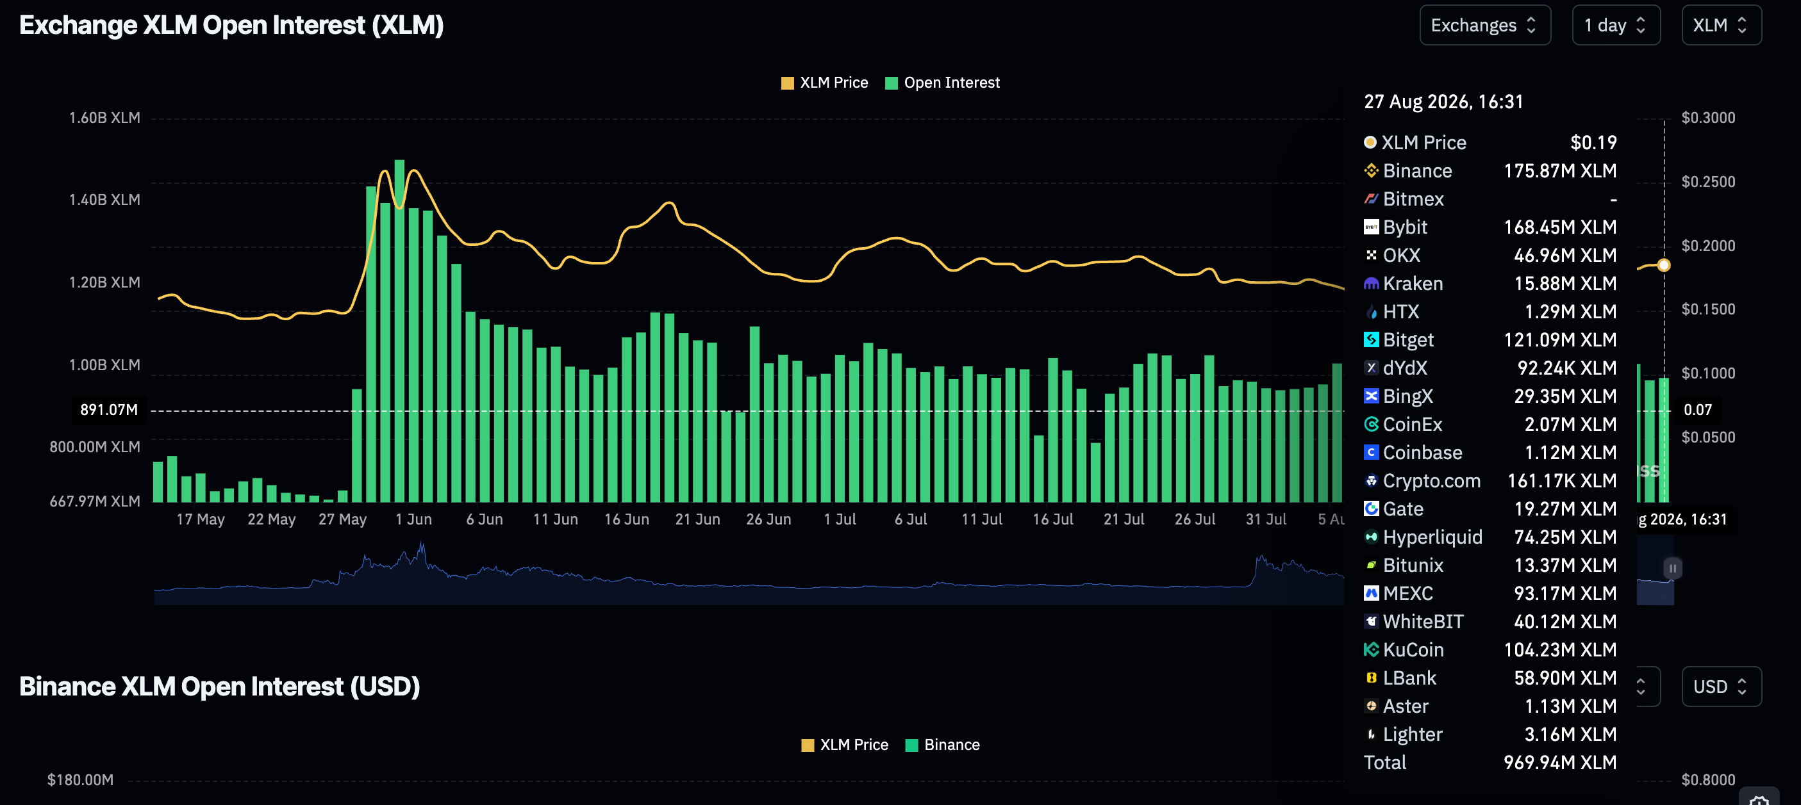
Task: Click the 21 Jun date axis label
Action: [x=697, y=519]
